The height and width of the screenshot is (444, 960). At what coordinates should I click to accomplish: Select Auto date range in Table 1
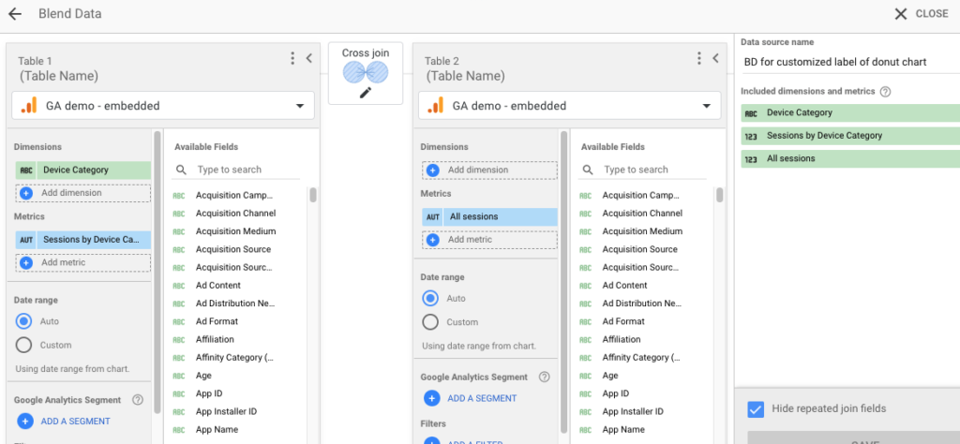(23, 321)
